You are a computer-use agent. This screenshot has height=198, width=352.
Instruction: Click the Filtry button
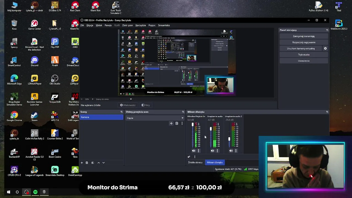click(146, 105)
